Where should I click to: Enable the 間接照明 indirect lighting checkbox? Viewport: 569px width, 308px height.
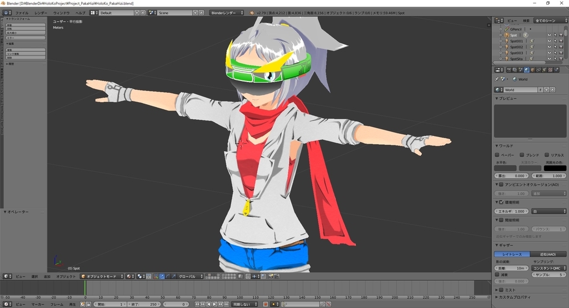(501, 220)
